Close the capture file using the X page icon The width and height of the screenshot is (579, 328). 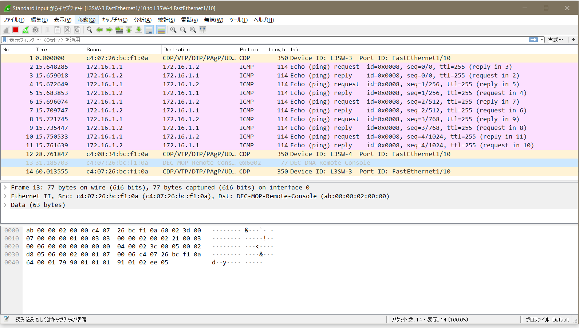tap(67, 30)
